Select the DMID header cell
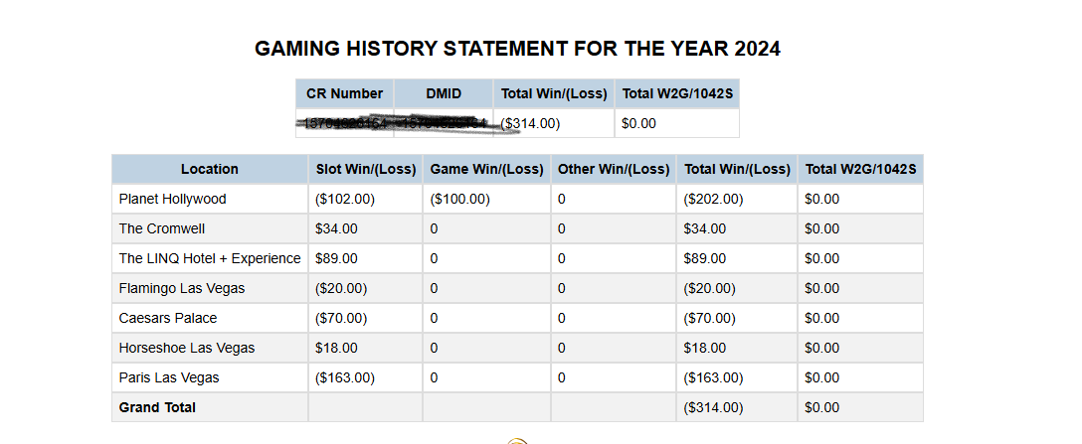 tap(444, 93)
